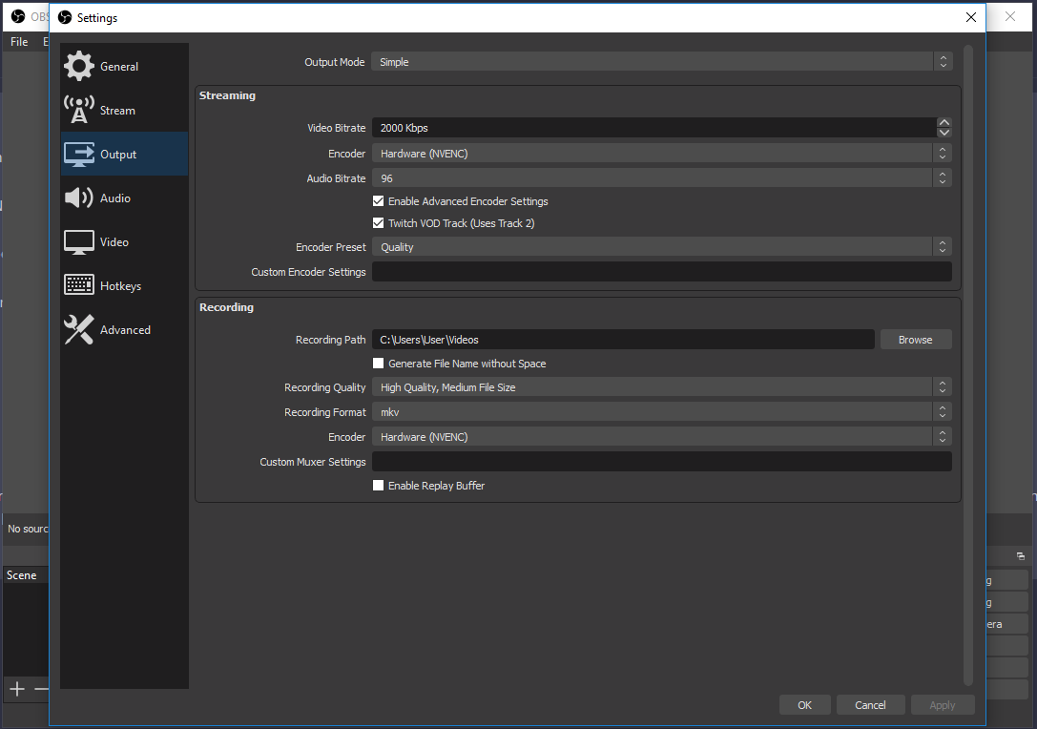Open Audio settings speaker icon
Screen dimensions: 1037x729
click(x=78, y=198)
